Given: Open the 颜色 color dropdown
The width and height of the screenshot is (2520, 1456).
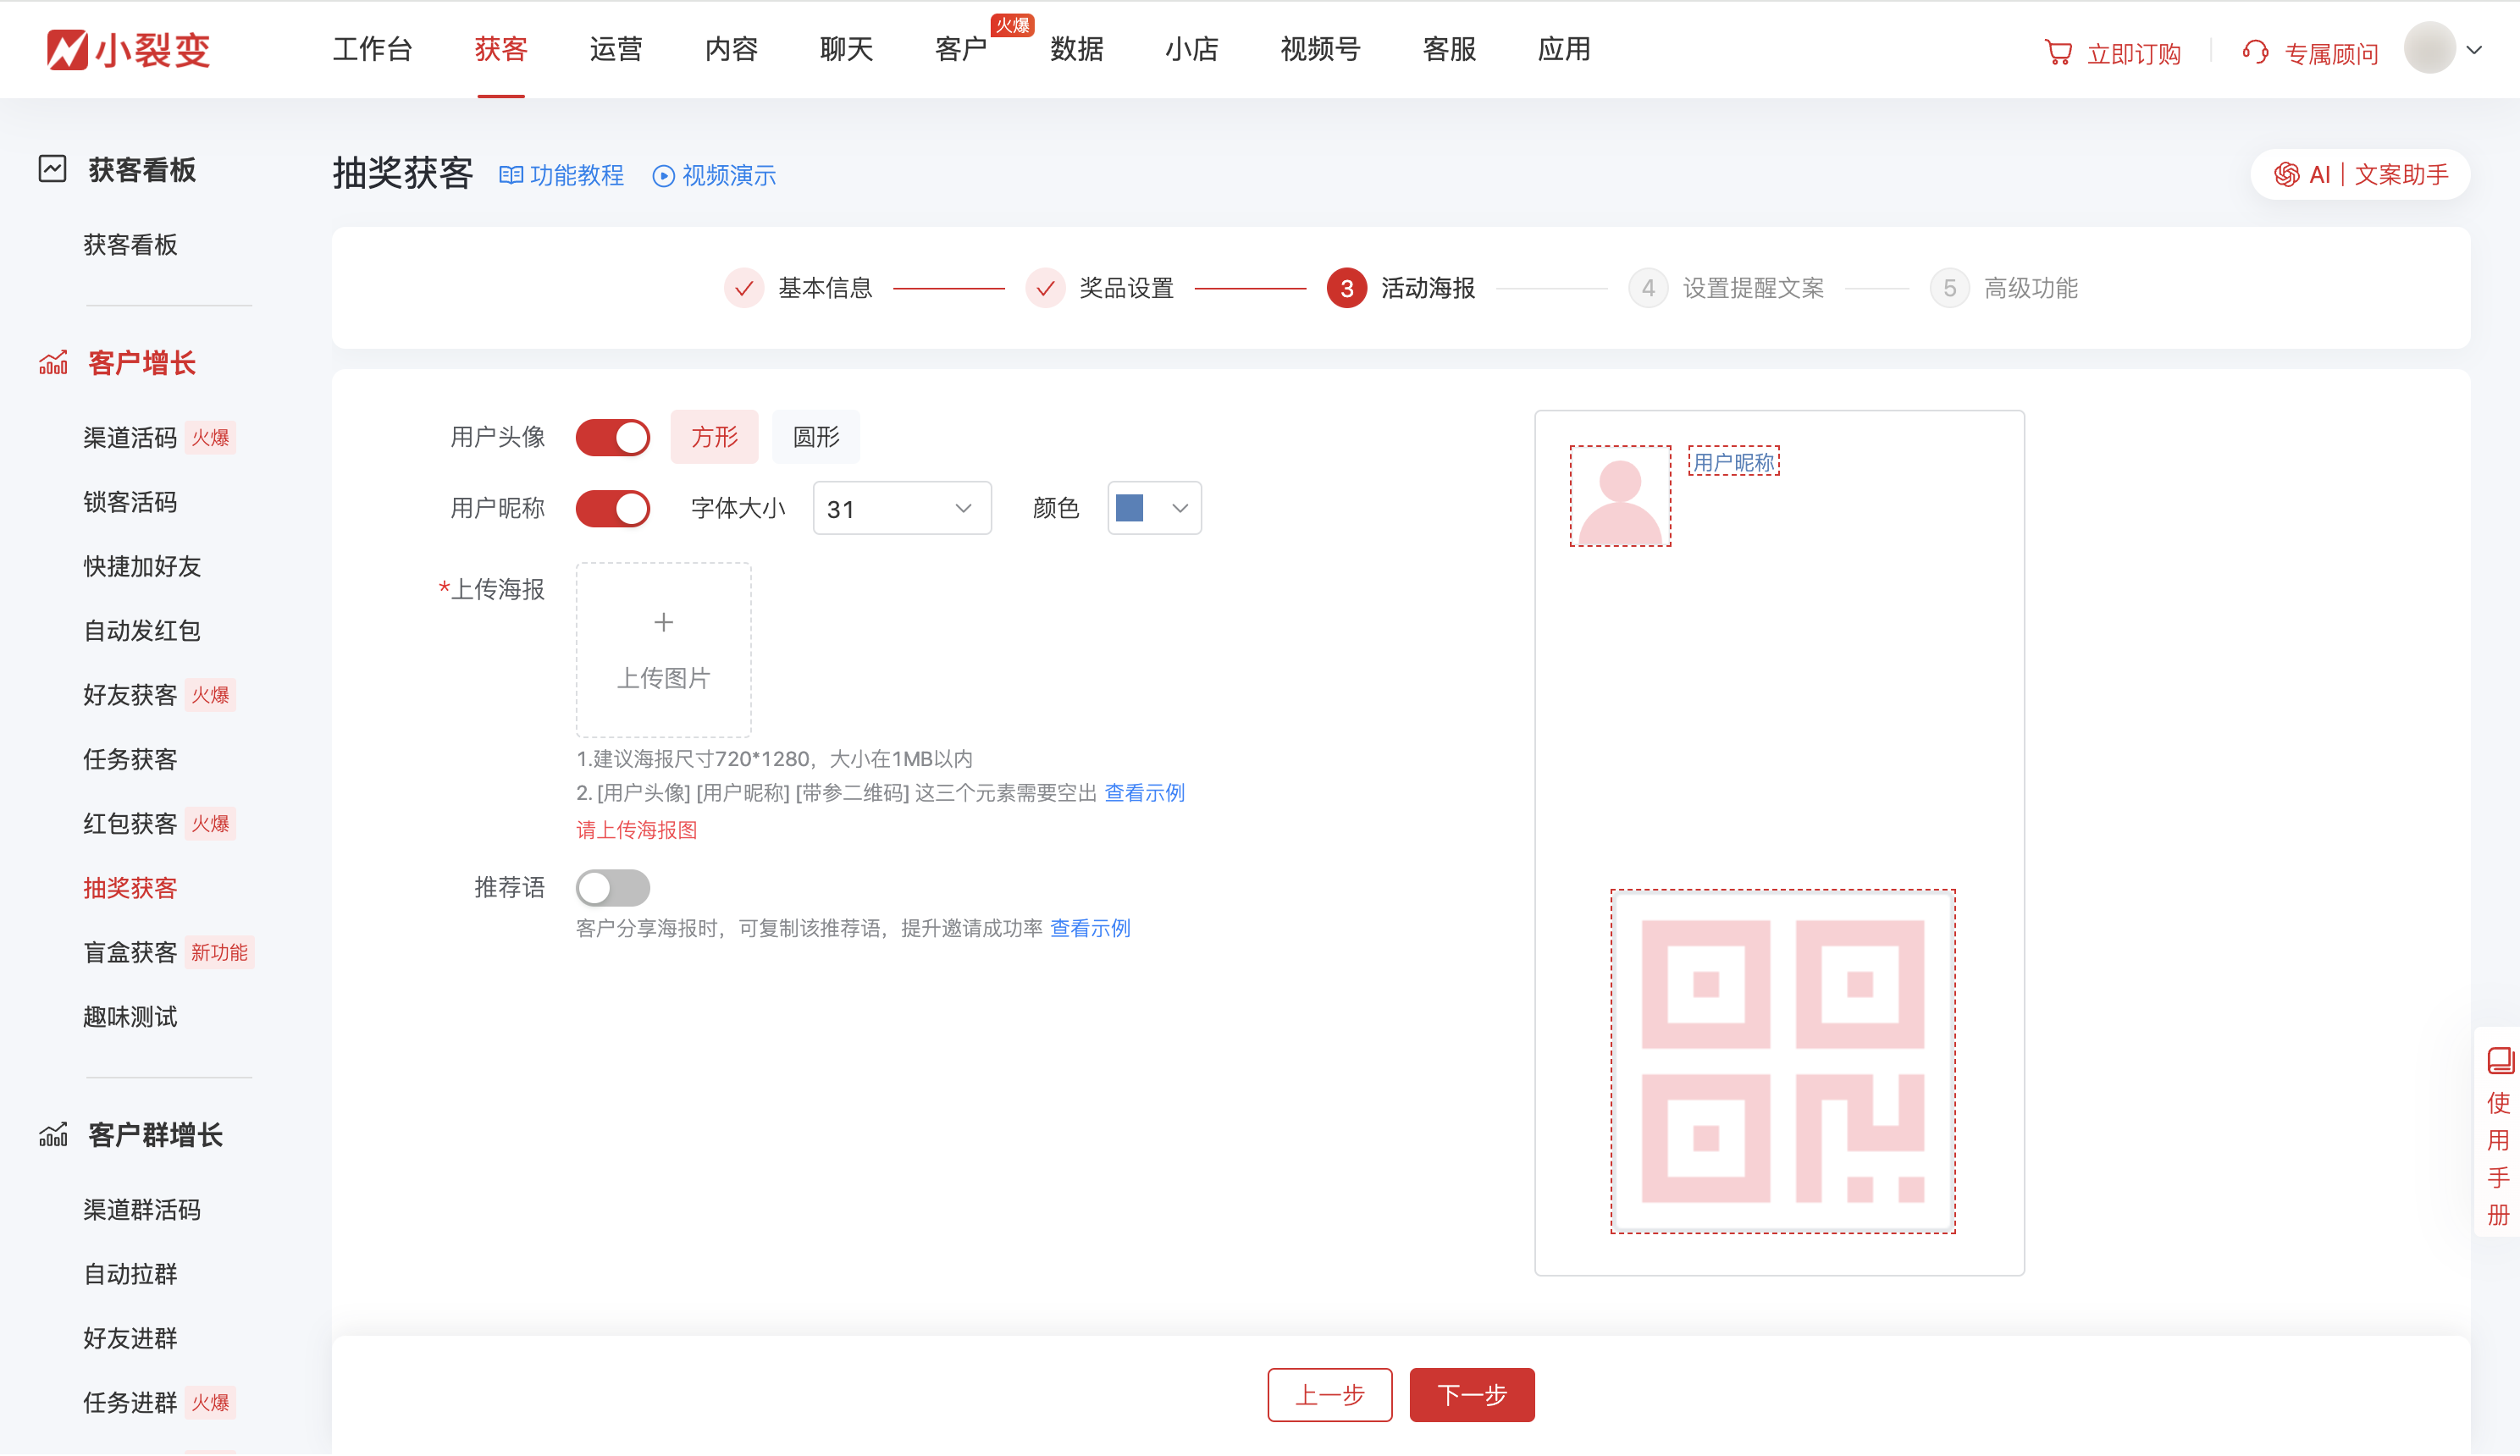Looking at the screenshot, I should [x=1154, y=508].
